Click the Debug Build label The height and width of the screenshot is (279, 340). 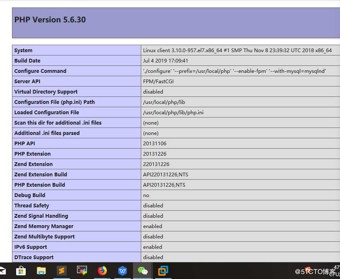tap(30, 195)
